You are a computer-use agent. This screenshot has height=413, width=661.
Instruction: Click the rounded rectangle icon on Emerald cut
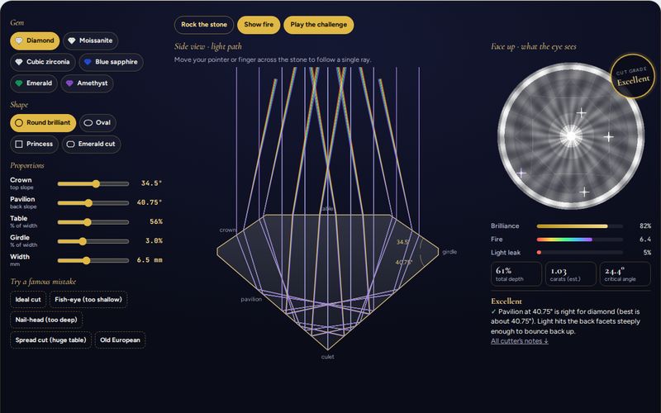(70, 144)
